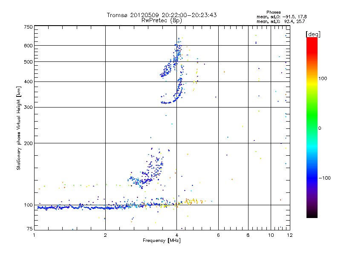341x256 pixels.
Task: Click the x-axis tick label '8'
Action: tap(248, 235)
